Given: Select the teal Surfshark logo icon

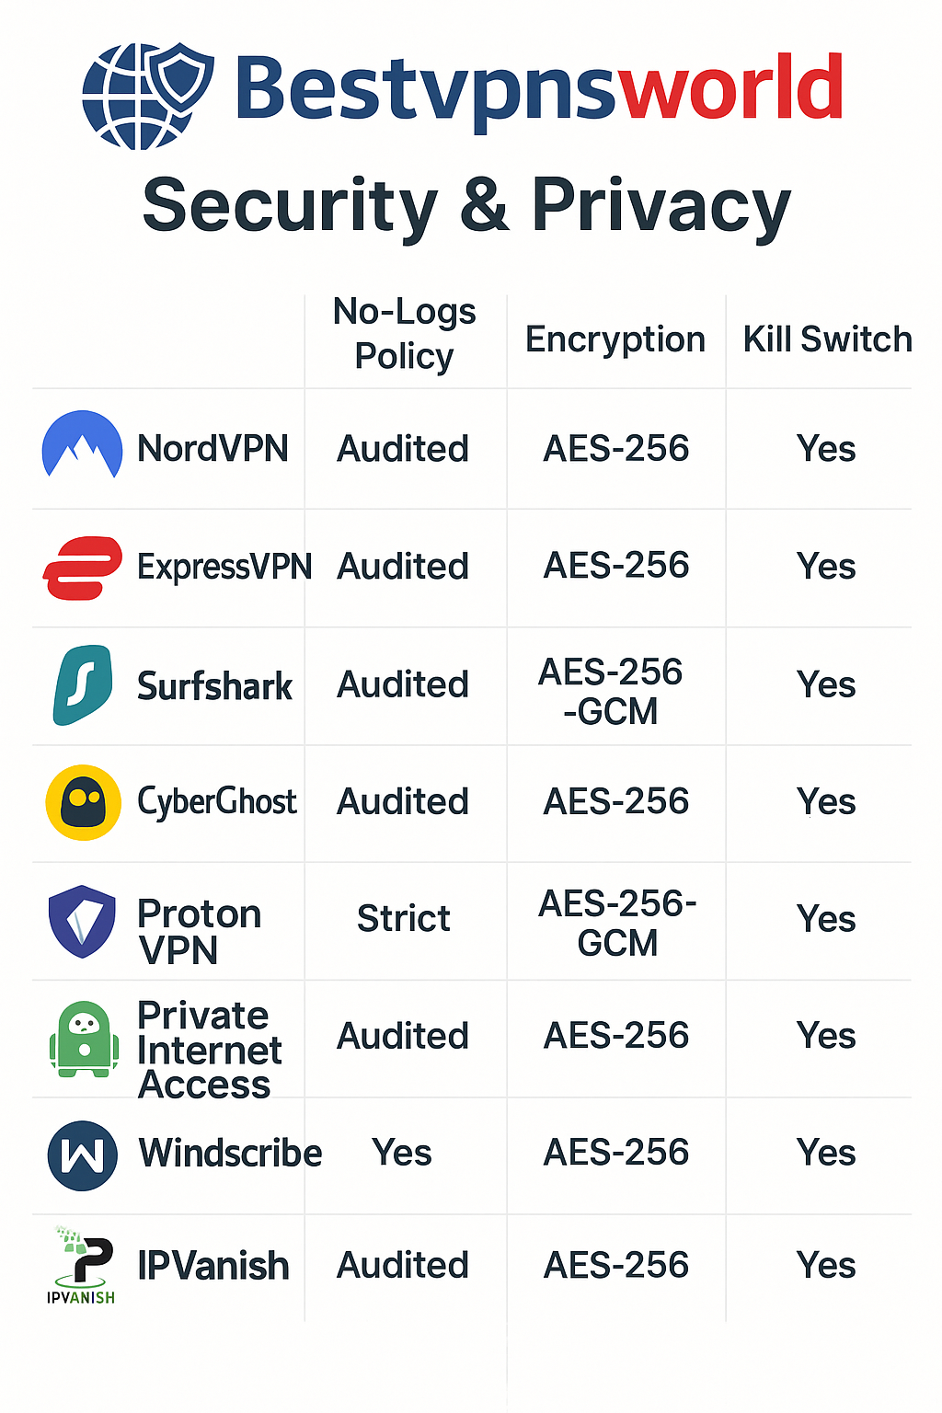Looking at the screenshot, I should pyautogui.click(x=83, y=685).
